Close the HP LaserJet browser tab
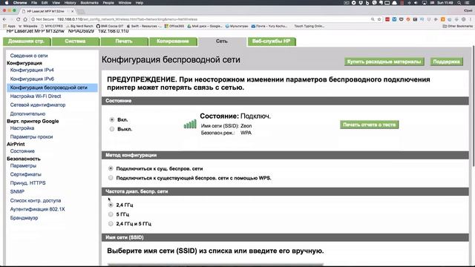 (x=73, y=11)
